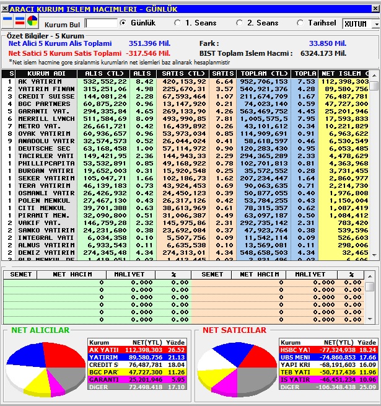The height and width of the screenshot is (406, 381).
Task: Select the SANKO YATIRIM row
Action: pyautogui.click(x=185, y=231)
